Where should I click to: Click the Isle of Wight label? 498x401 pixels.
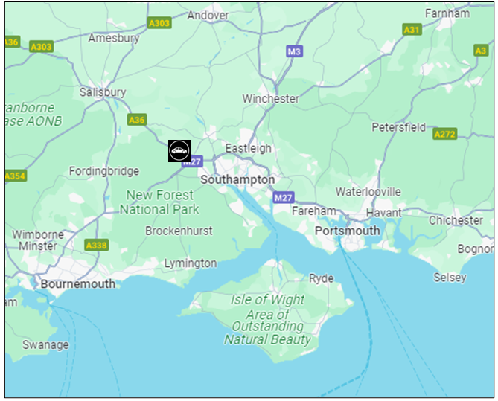pos(267,299)
